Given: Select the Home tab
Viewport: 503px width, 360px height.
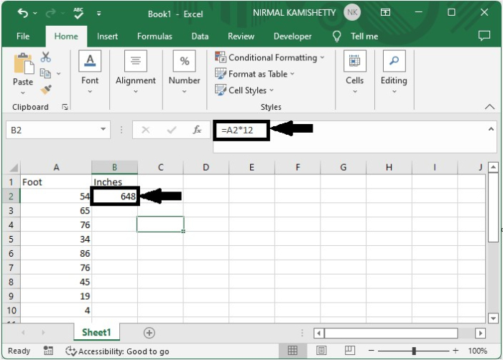Looking at the screenshot, I should [66, 36].
